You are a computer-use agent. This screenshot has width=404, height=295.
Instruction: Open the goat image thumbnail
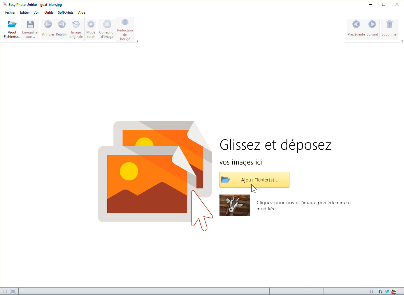tap(235, 205)
